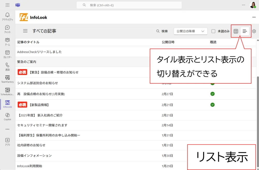Viewport: 259px width, 170px height.
Task: Open the hamburger menu beside すべての記事
Action: pyautogui.click(x=25, y=31)
